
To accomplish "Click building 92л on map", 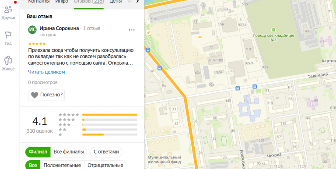I will click(x=219, y=72).
